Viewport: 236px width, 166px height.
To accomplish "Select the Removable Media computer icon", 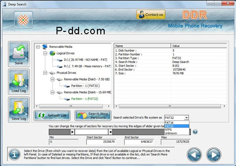I will click(x=45, y=47).
